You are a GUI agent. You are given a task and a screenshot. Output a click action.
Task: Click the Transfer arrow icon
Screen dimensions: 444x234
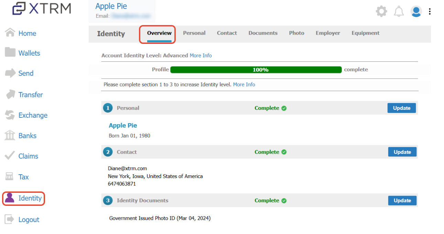pyautogui.click(x=10, y=94)
